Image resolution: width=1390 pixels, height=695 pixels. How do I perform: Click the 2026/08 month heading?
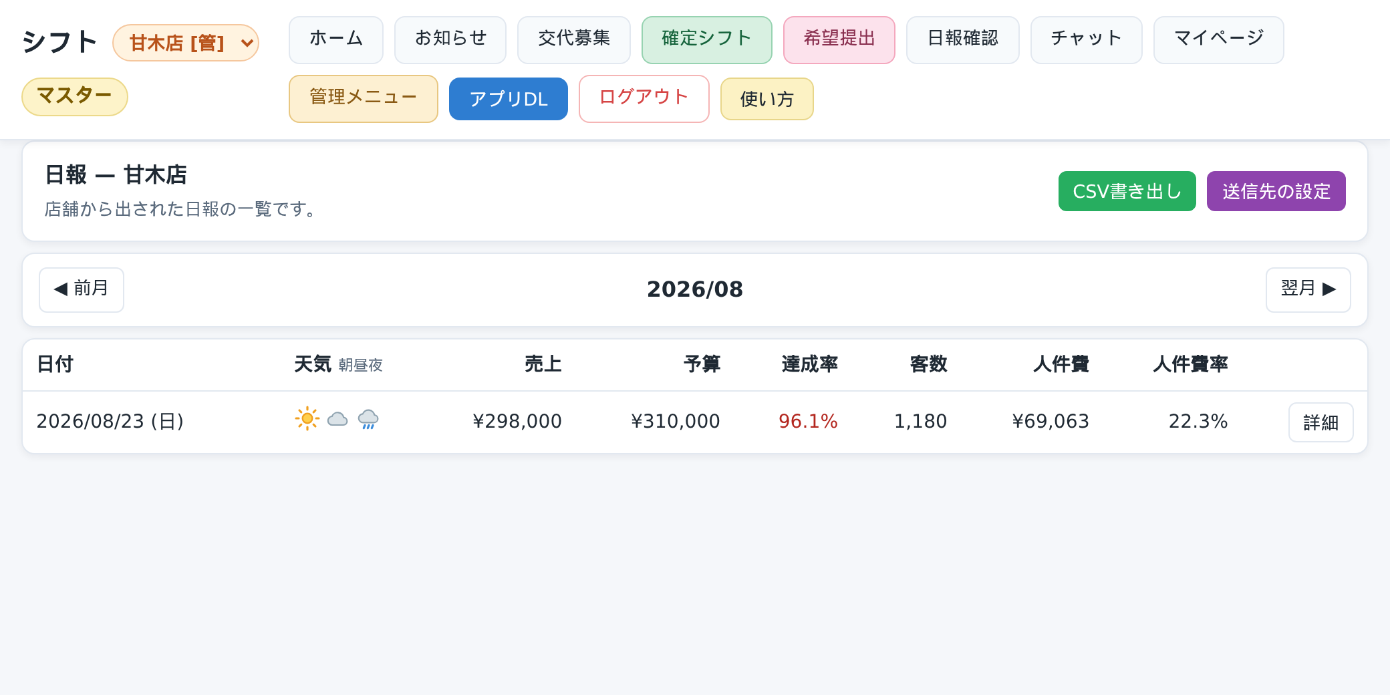tap(695, 289)
